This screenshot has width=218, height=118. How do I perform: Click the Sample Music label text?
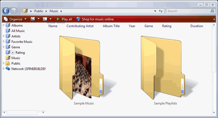click(84, 103)
